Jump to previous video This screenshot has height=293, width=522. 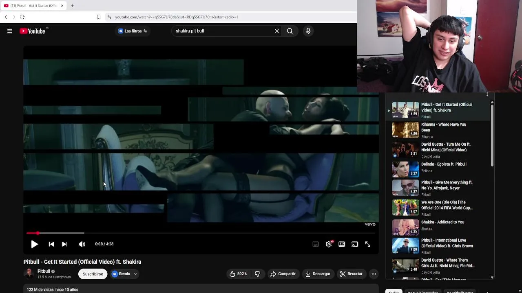click(x=51, y=244)
